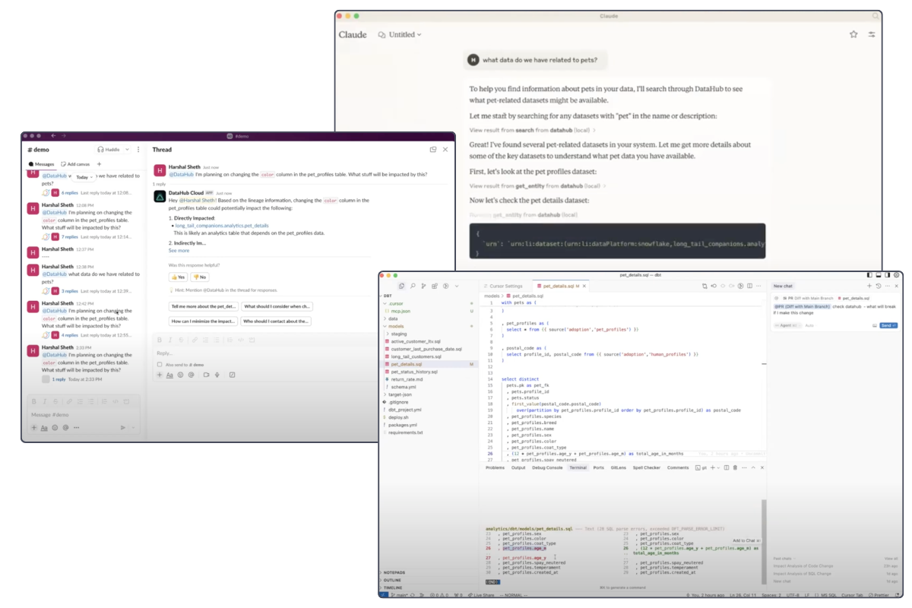Switch to the Messages tab in Slack
Image resolution: width=912 pixels, height=608 pixels.
(42, 164)
